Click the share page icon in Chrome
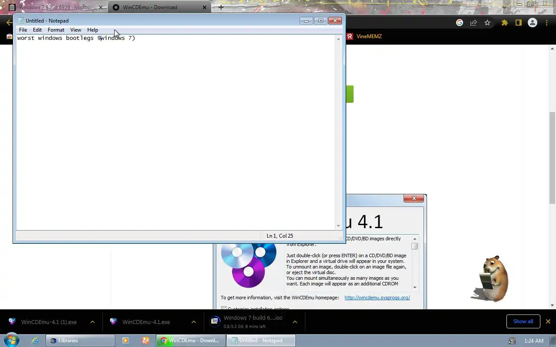556x347 pixels. [x=473, y=23]
